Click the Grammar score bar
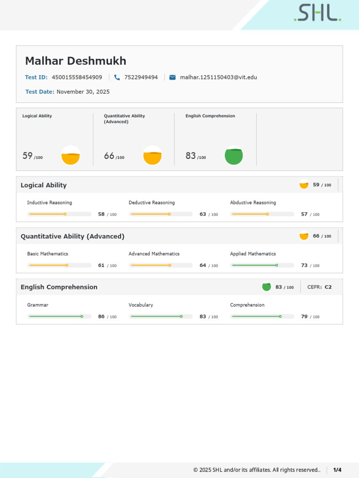Viewport: 359px width, 478px height. (59, 317)
